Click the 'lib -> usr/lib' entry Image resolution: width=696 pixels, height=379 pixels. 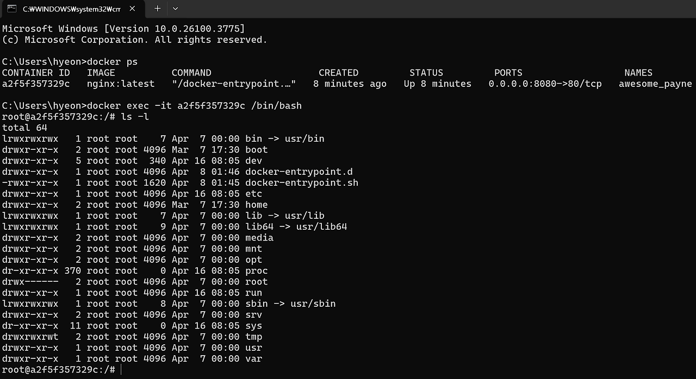[285, 216]
